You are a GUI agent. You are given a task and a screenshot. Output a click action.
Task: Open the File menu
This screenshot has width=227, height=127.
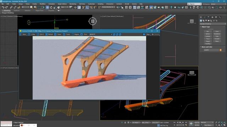point(2,4)
